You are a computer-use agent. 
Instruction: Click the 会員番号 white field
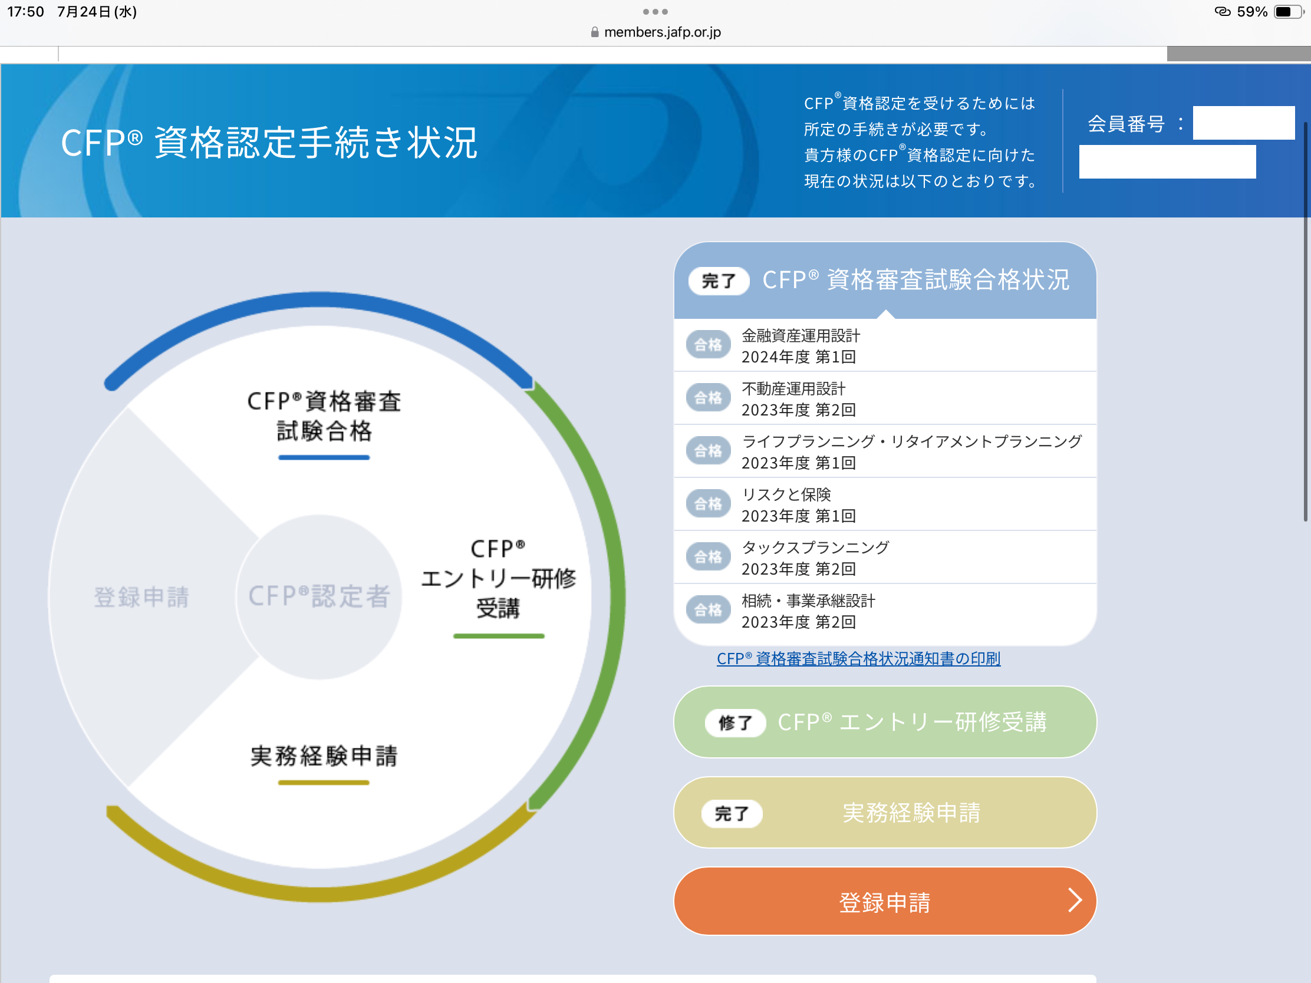(1243, 123)
